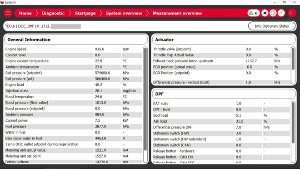Select the EAT state row
This screenshot has height=169, width=300.
tap(221, 104)
